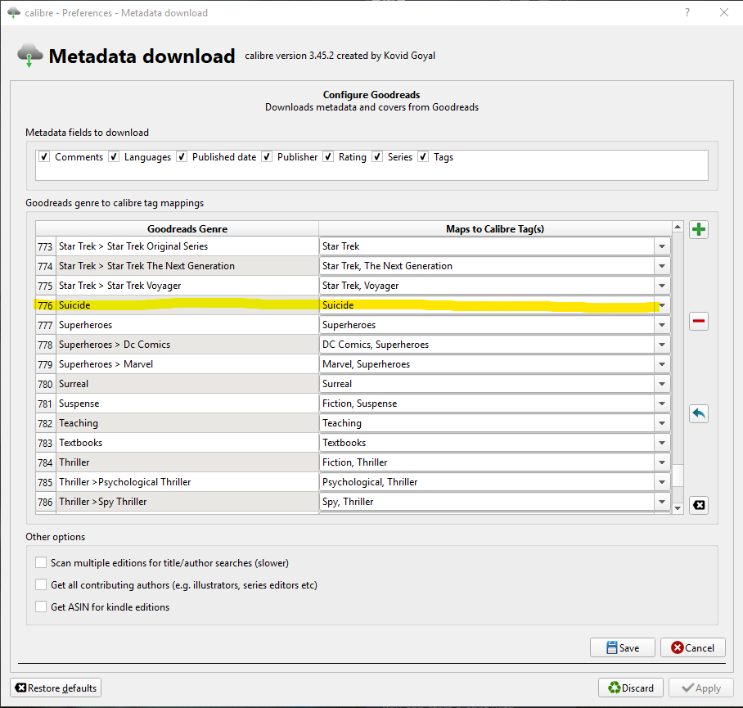Select the Star Trek The Next Generation genre cell

[x=187, y=266]
